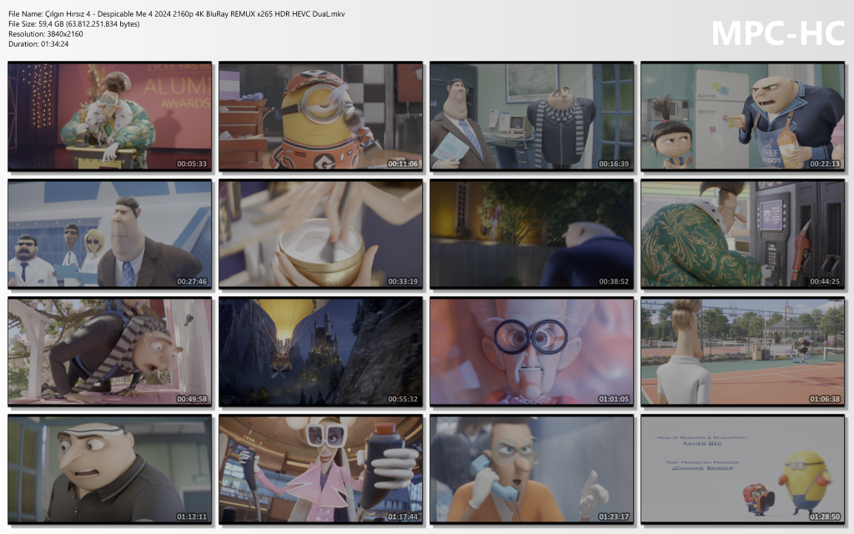The height and width of the screenshot is (534, 854).
Task: Open the thumbnail captured at 00:16:39
Action: point(531,116)
